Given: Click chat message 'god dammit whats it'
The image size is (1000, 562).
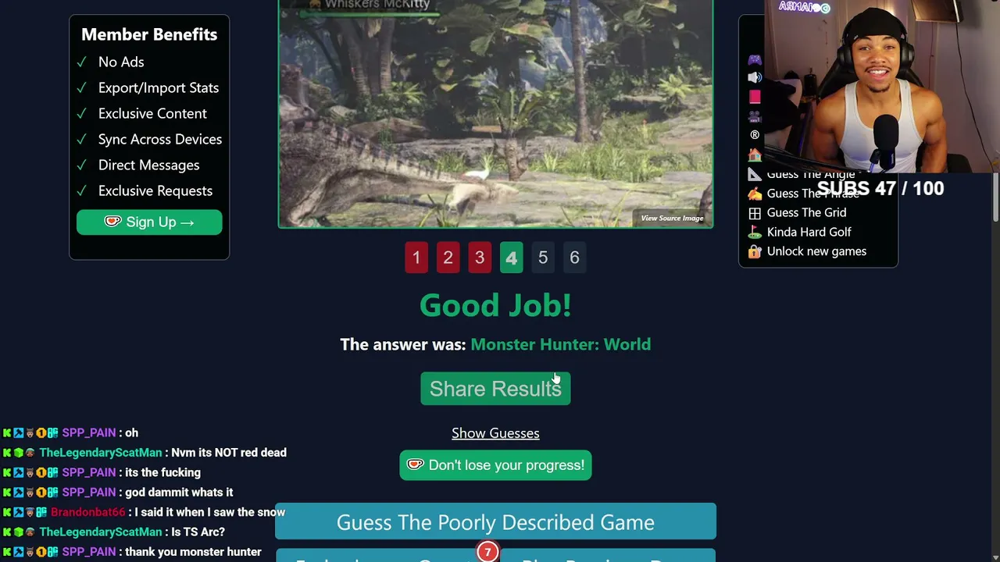Looking at the screenshot, I should tap(179, 493).
